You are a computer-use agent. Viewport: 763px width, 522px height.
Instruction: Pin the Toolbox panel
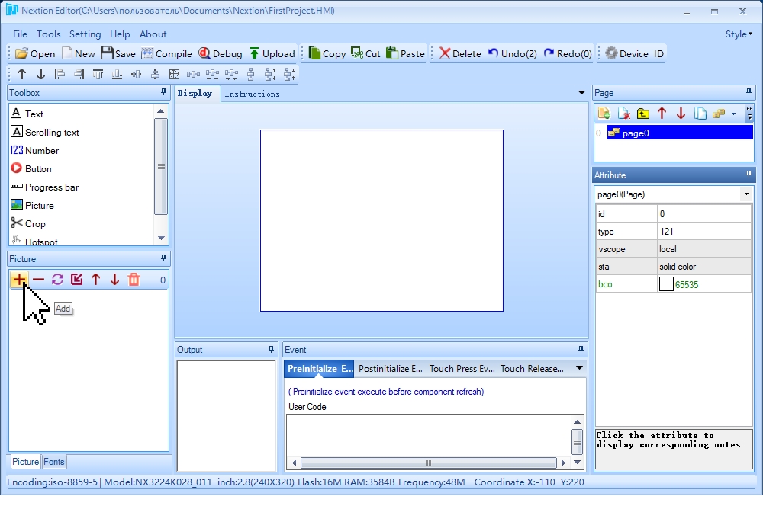point(163,92)
